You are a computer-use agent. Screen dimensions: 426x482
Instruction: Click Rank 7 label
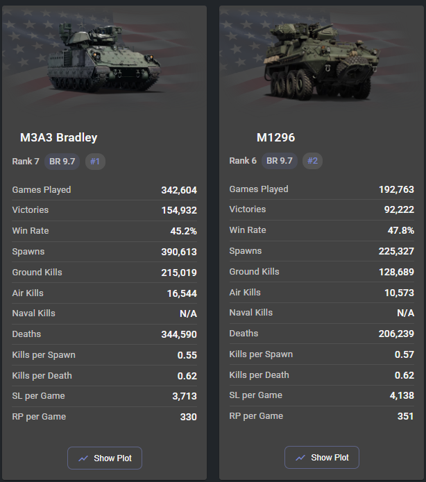click(x=26, y=162)
